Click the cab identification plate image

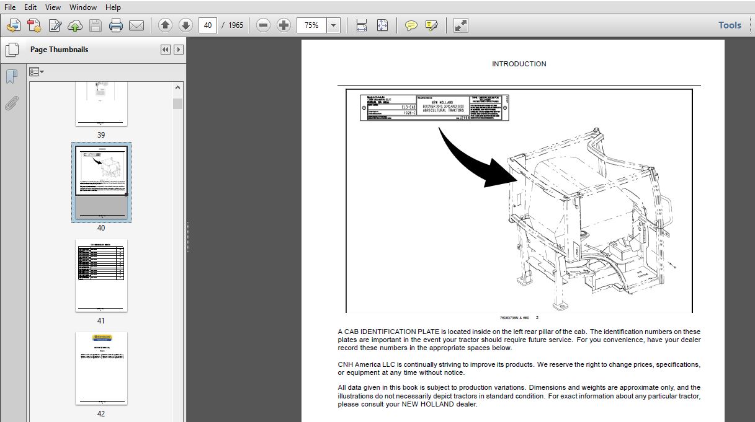pyautogui.click(x=435, y=108)
